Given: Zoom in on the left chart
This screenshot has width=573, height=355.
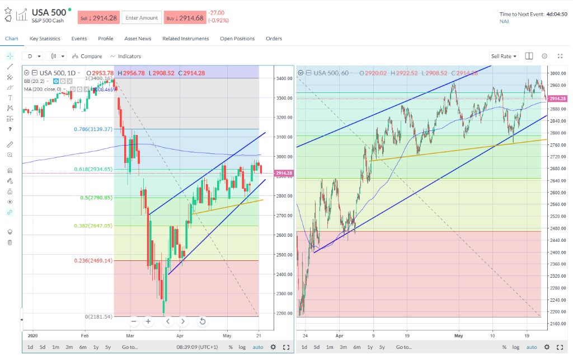Looking at the screenshot, I should [x=148, y=321].
